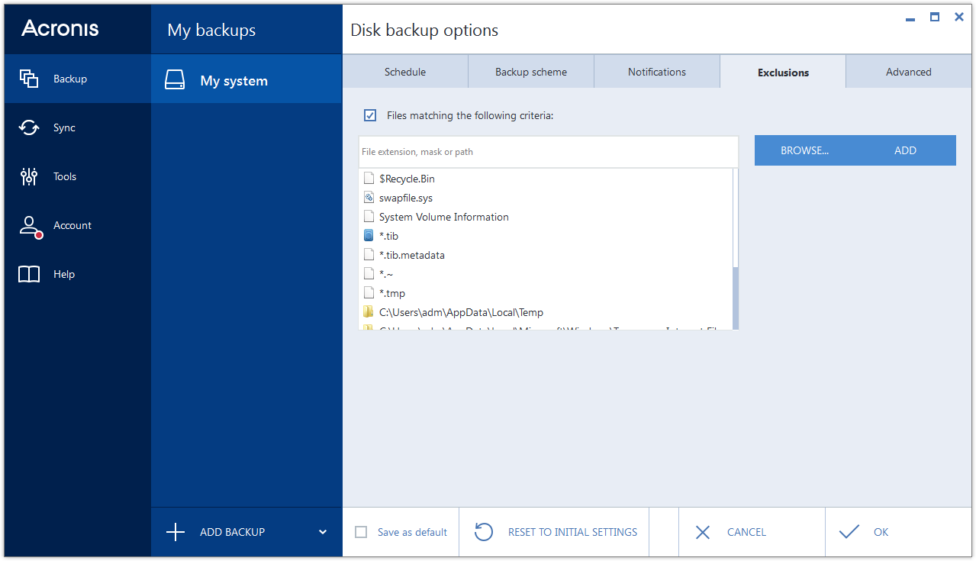Click the Cancel button label
976x561 pixels.
pyautogui.click(x=746, y=532)
